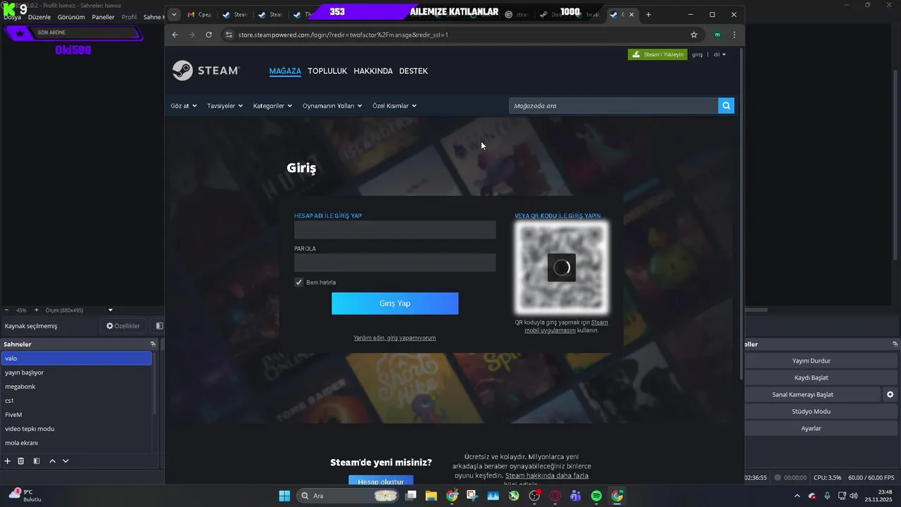This screenshot has width=901, height=507.
Task: Show hidden system tray icons chevron
Action: pos(797,496)
